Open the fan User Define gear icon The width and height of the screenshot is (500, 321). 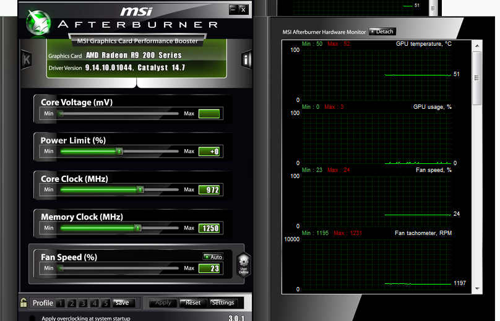(244, 264)
